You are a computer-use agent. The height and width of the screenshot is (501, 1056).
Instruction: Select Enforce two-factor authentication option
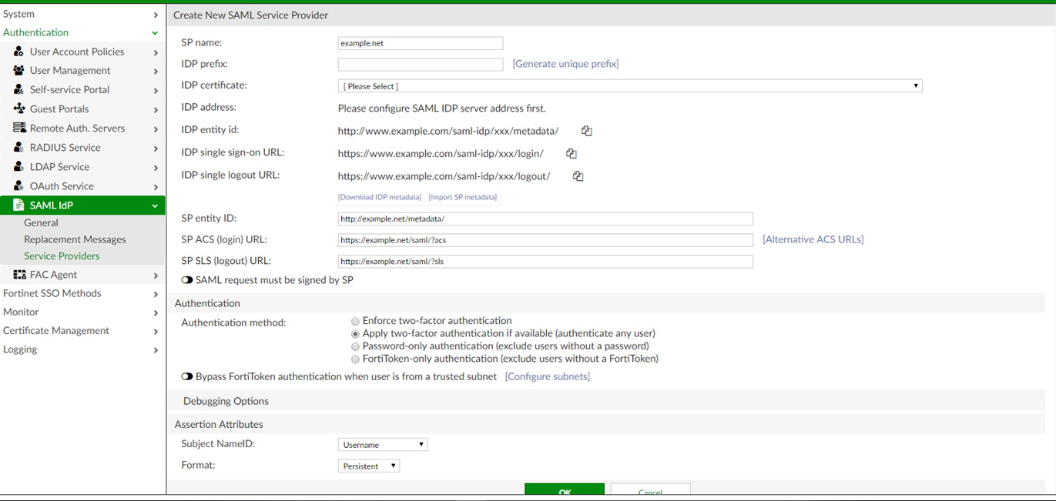pos(355,321)
